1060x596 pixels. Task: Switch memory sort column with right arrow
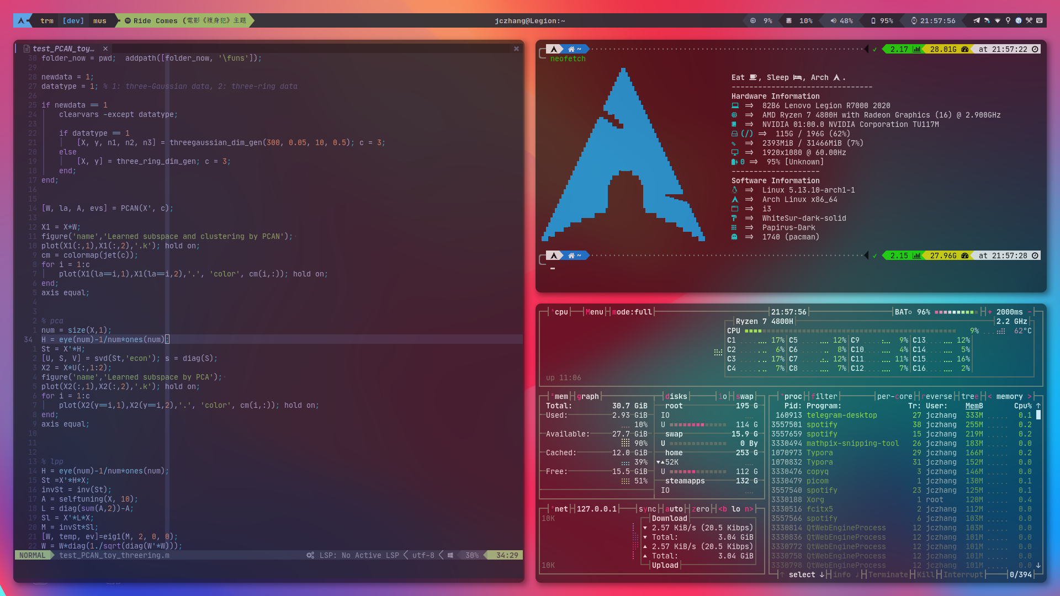(x=1029, y=396)
